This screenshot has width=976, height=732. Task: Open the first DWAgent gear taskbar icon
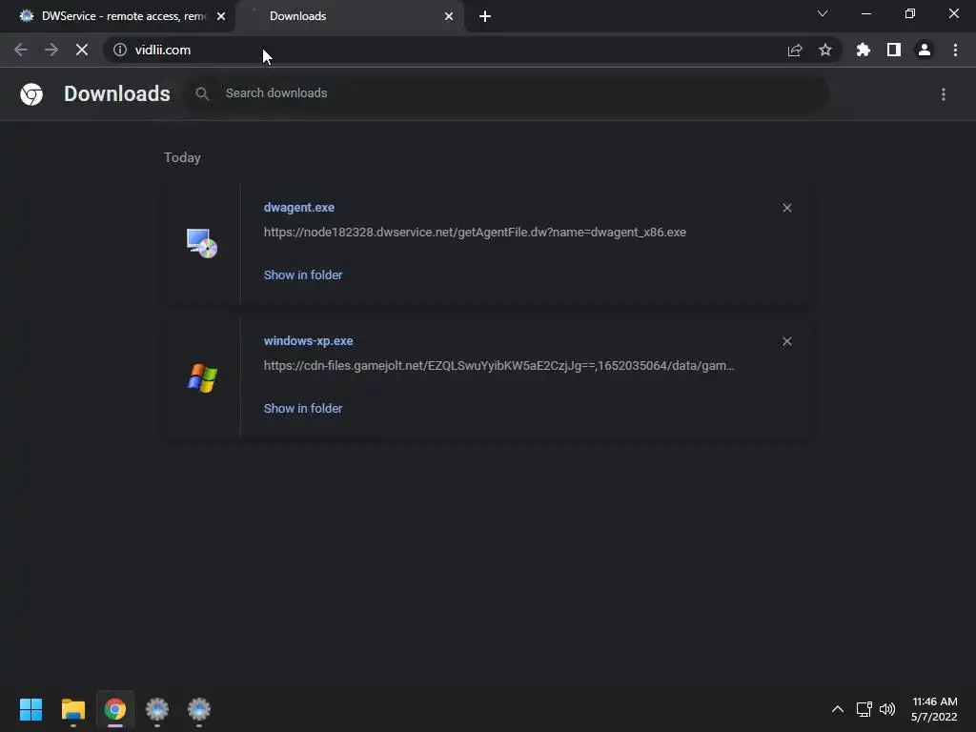pos(157,709)
